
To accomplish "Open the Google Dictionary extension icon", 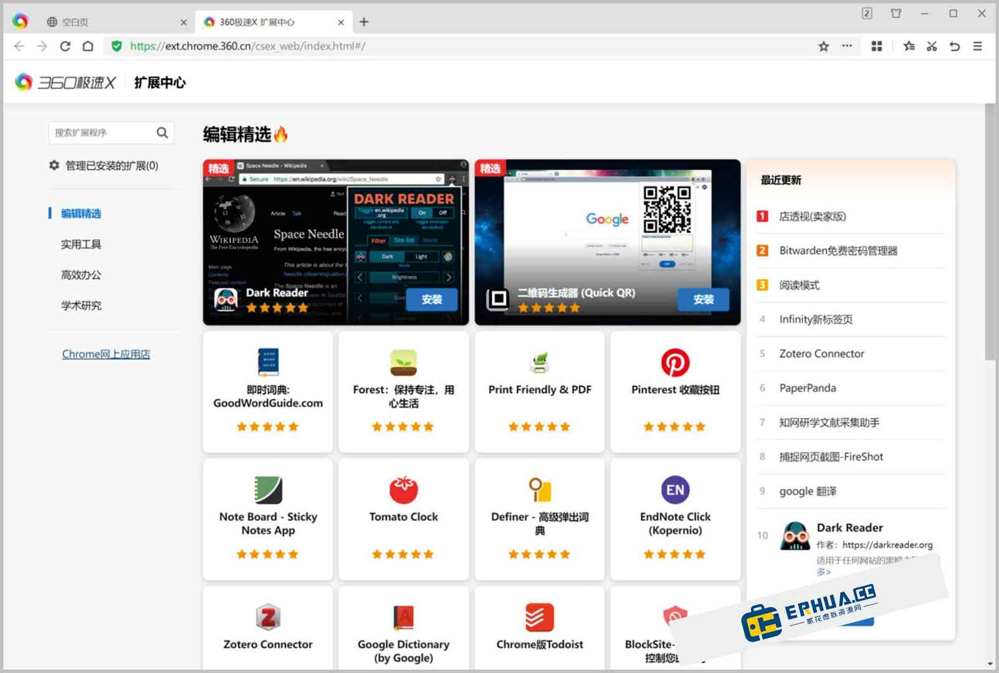I will coord(403,618).
